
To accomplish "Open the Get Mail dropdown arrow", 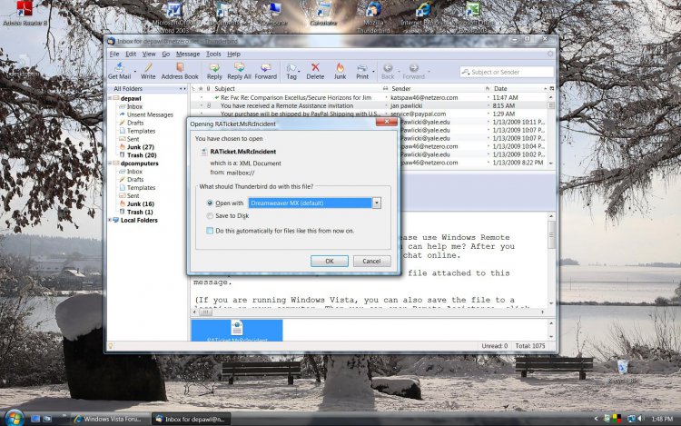I will (x=135, y=72).
